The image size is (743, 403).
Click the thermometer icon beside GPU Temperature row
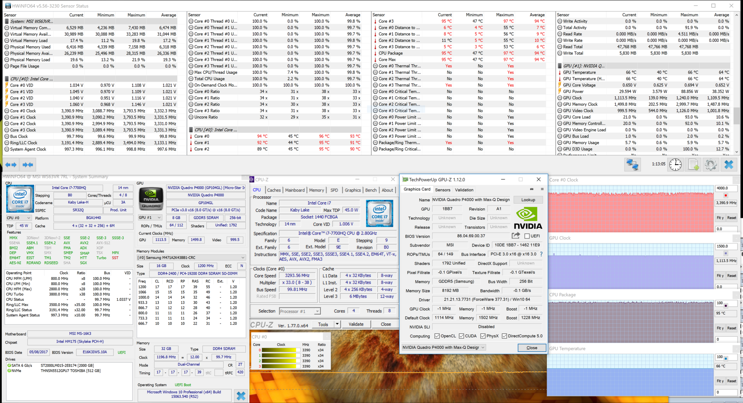coord(559,72)
